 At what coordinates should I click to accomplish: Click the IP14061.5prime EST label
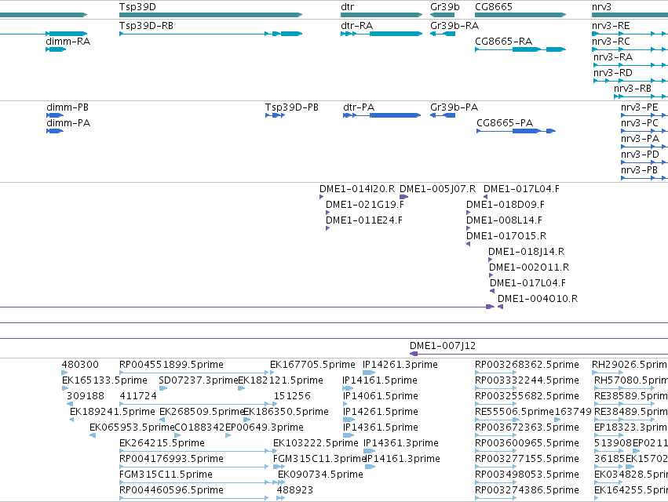click(381, 396)
